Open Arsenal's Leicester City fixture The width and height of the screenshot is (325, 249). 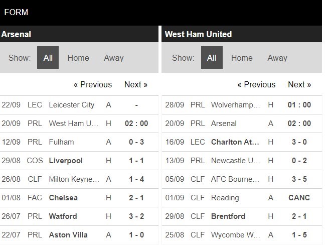click(x=72, y=105)
